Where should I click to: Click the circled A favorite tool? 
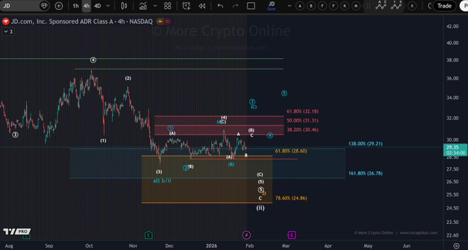click(x=300, y=5)
